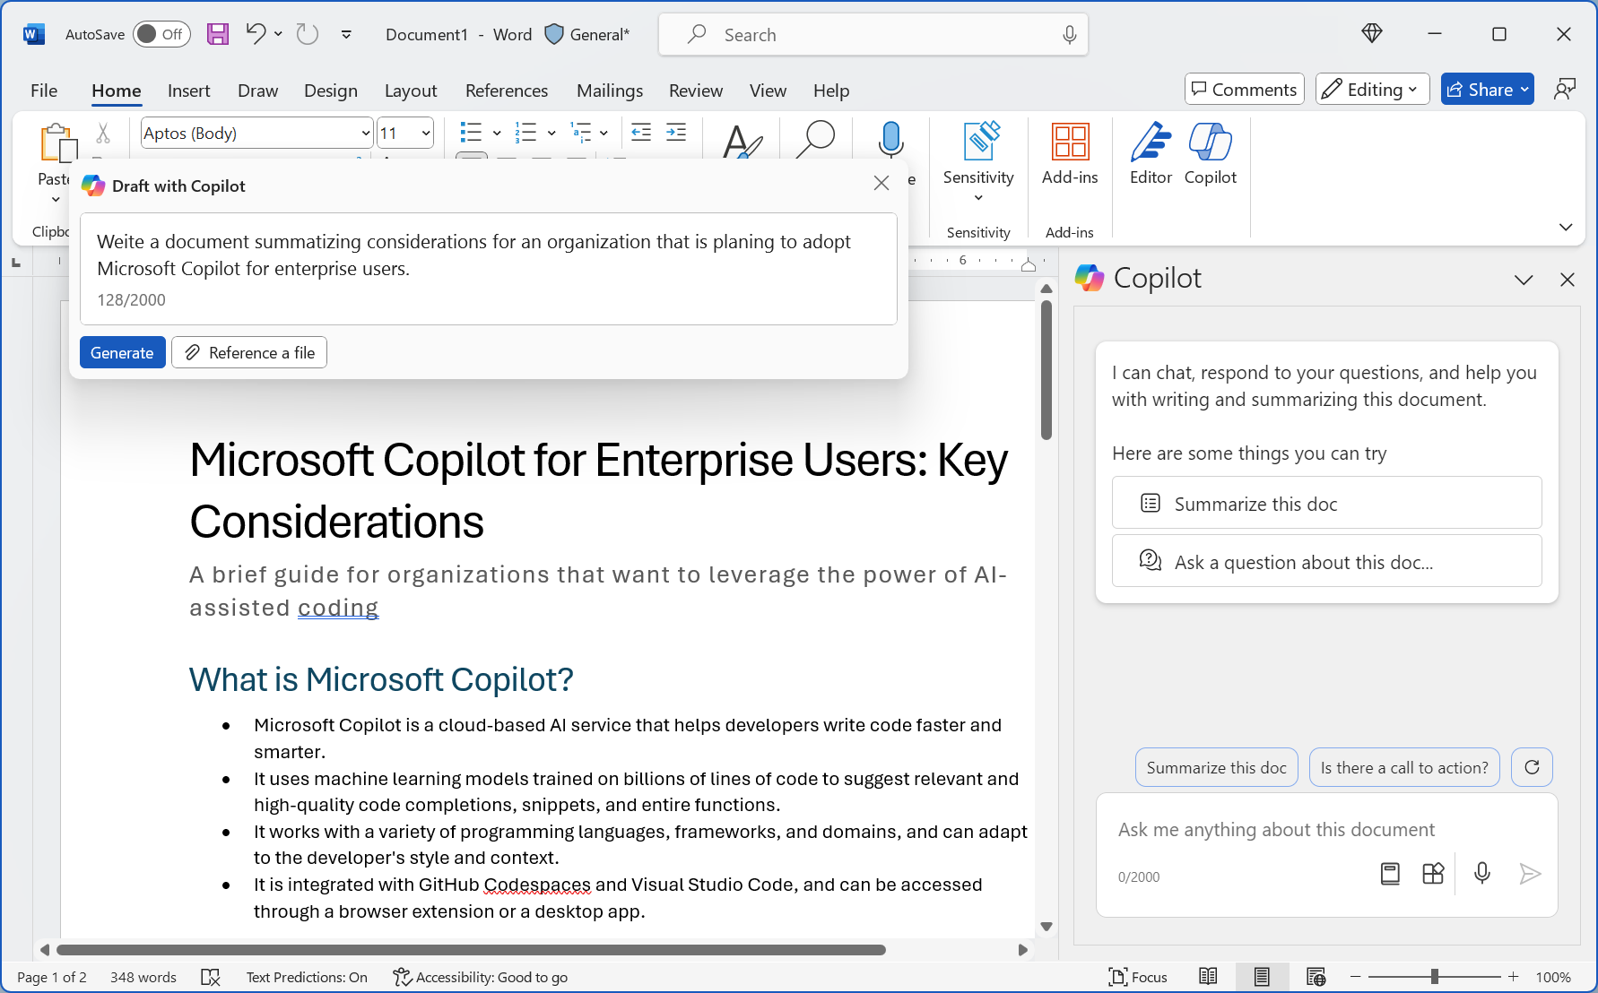1598x993 pixels.
Task: Click Ask a question about this doc card
Action: 1326,561
